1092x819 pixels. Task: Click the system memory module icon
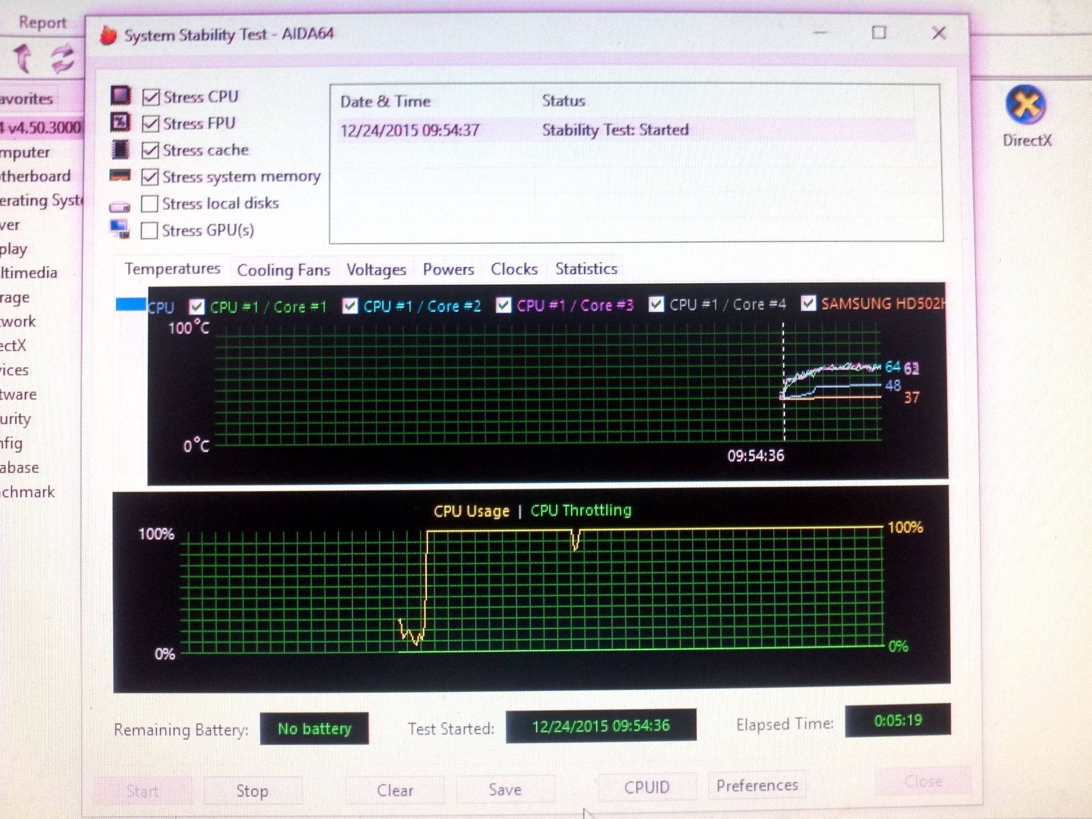pos(120,175)
